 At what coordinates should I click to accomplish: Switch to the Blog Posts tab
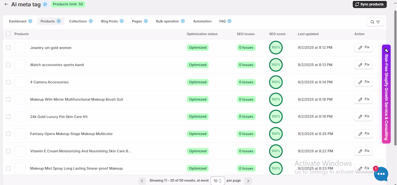[109, 21]
